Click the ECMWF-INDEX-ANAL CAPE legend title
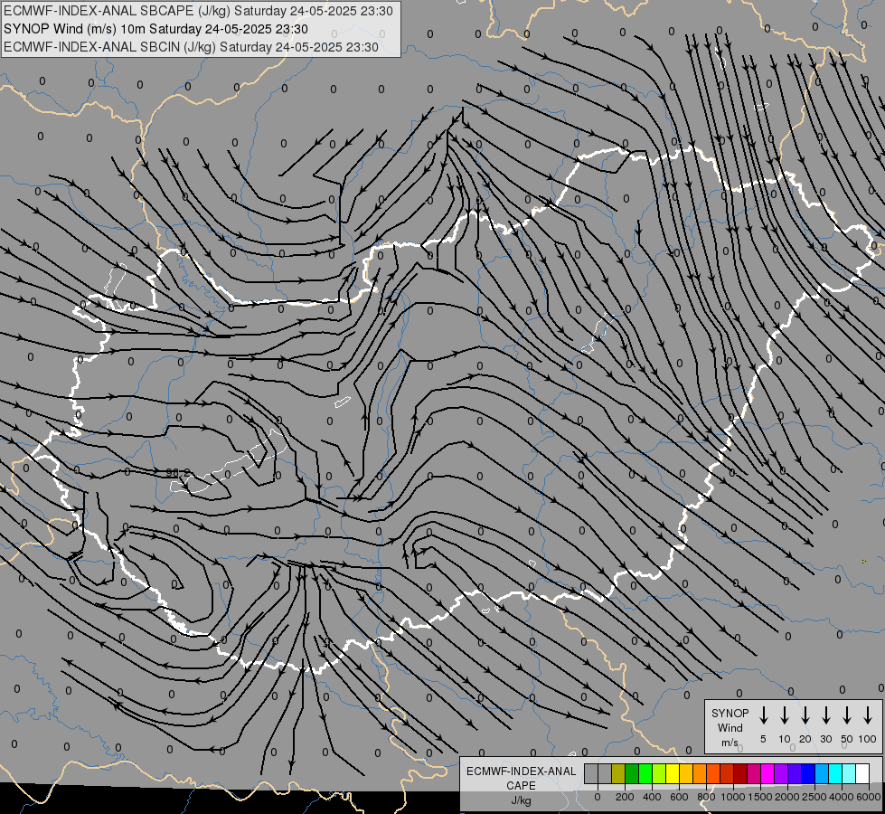The width and height of the screenshot is (885, 814). tap(521, 778)
